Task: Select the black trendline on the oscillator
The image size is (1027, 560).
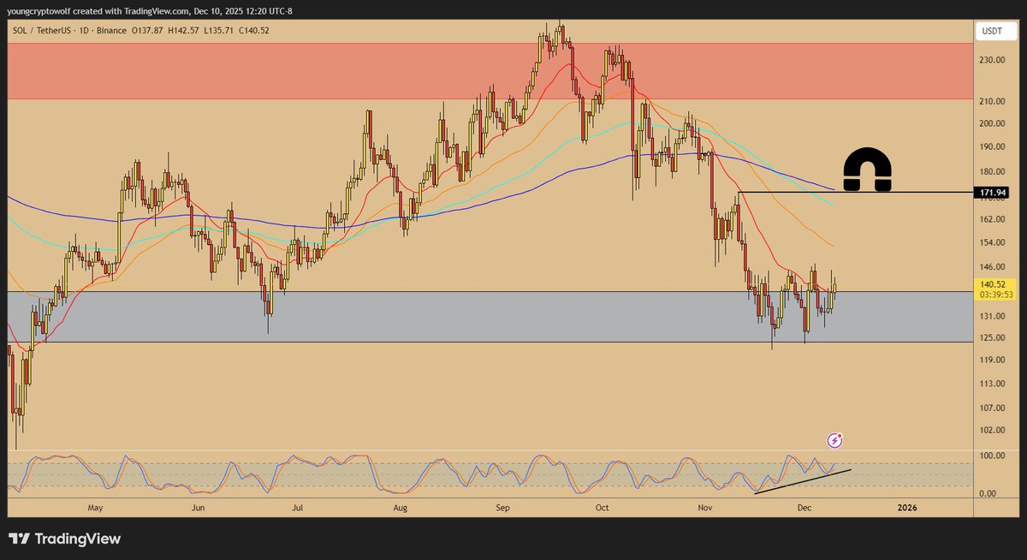Action: pyautogui.click(x=802, y=481)
